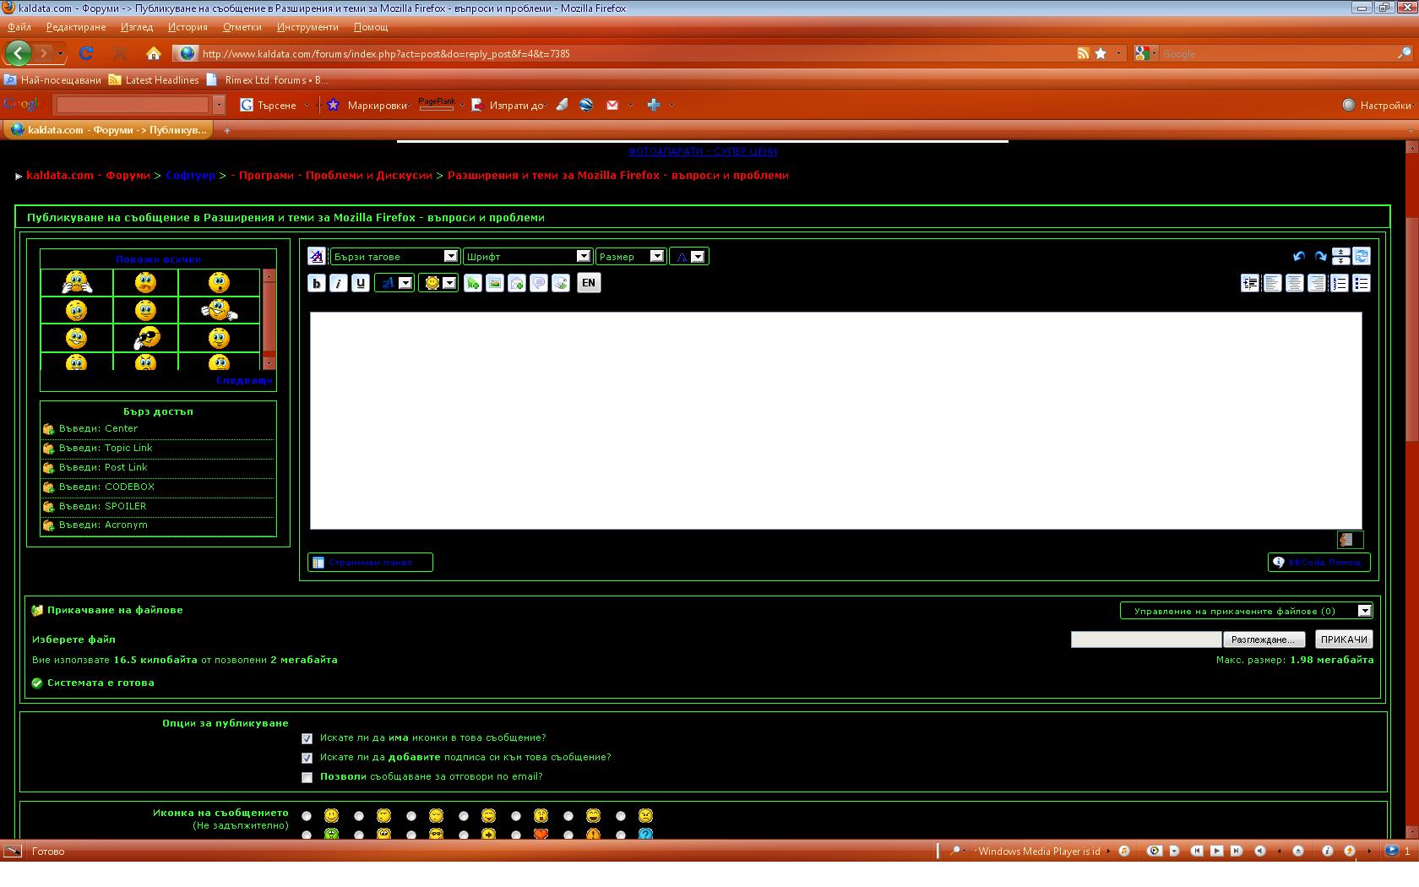1419x887 pixels.
Task: Enable email notification for replies checkbox
Action: click(307, 777)
